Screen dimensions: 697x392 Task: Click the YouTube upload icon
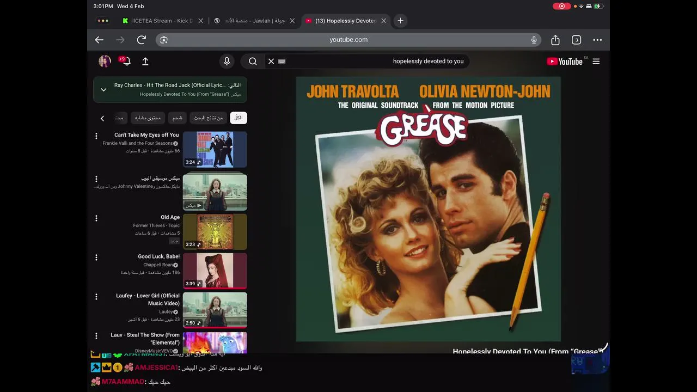pyautogui.click(x=145, y=62)
